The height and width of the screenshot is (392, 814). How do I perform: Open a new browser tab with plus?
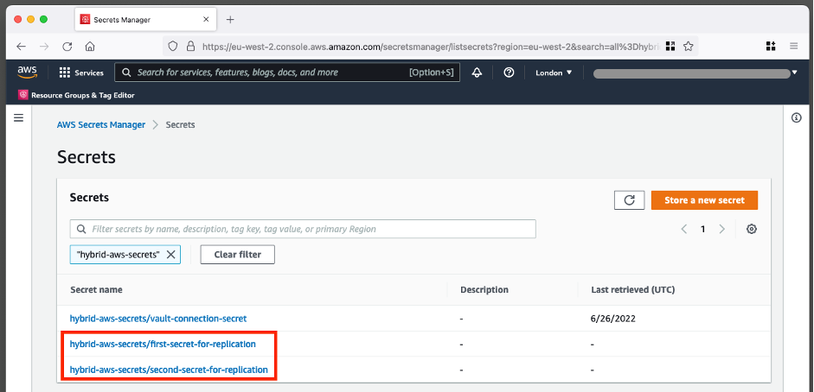(230, 20)
